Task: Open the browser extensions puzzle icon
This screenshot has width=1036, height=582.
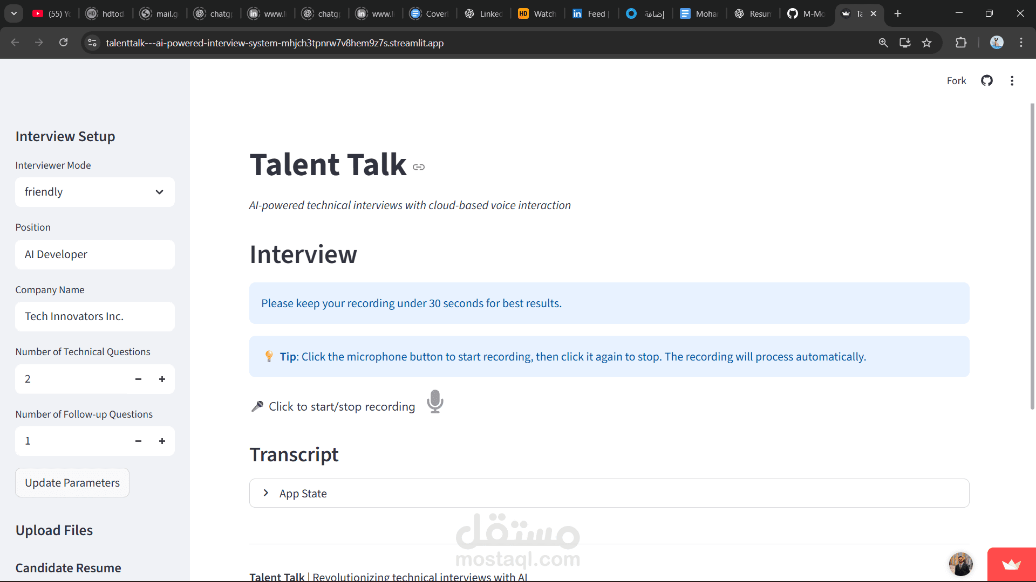Action: point(961,43)
